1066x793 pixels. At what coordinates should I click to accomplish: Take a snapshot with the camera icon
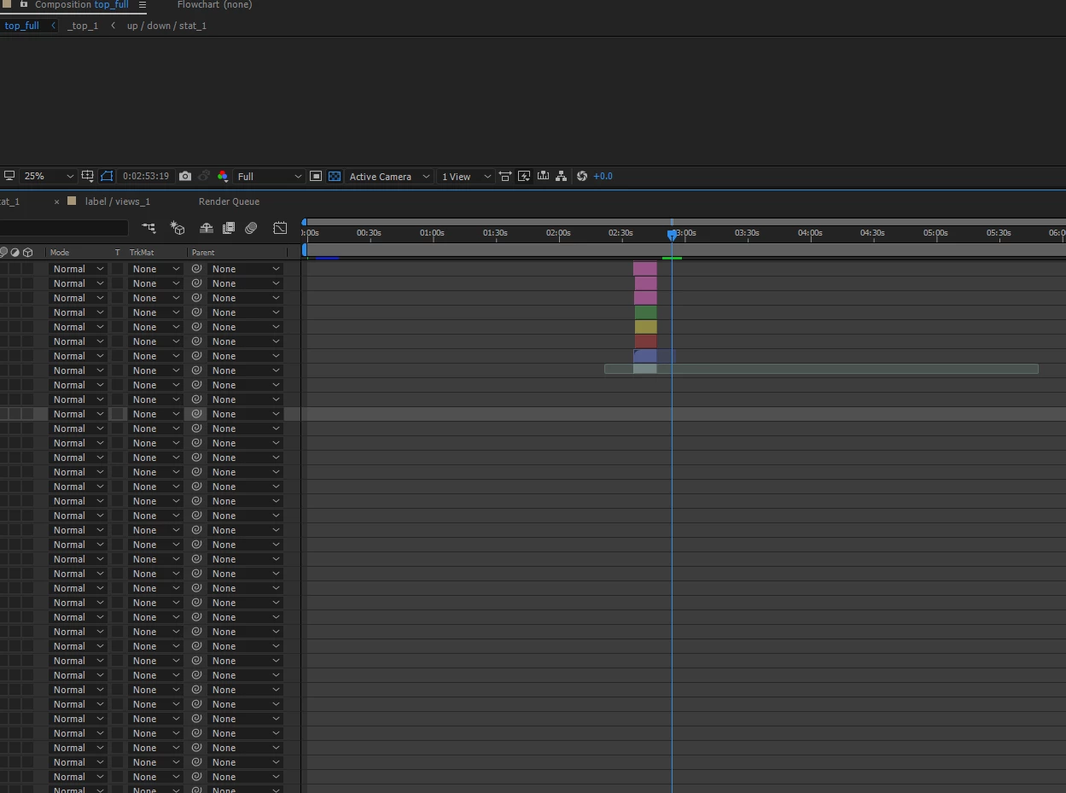185,176
